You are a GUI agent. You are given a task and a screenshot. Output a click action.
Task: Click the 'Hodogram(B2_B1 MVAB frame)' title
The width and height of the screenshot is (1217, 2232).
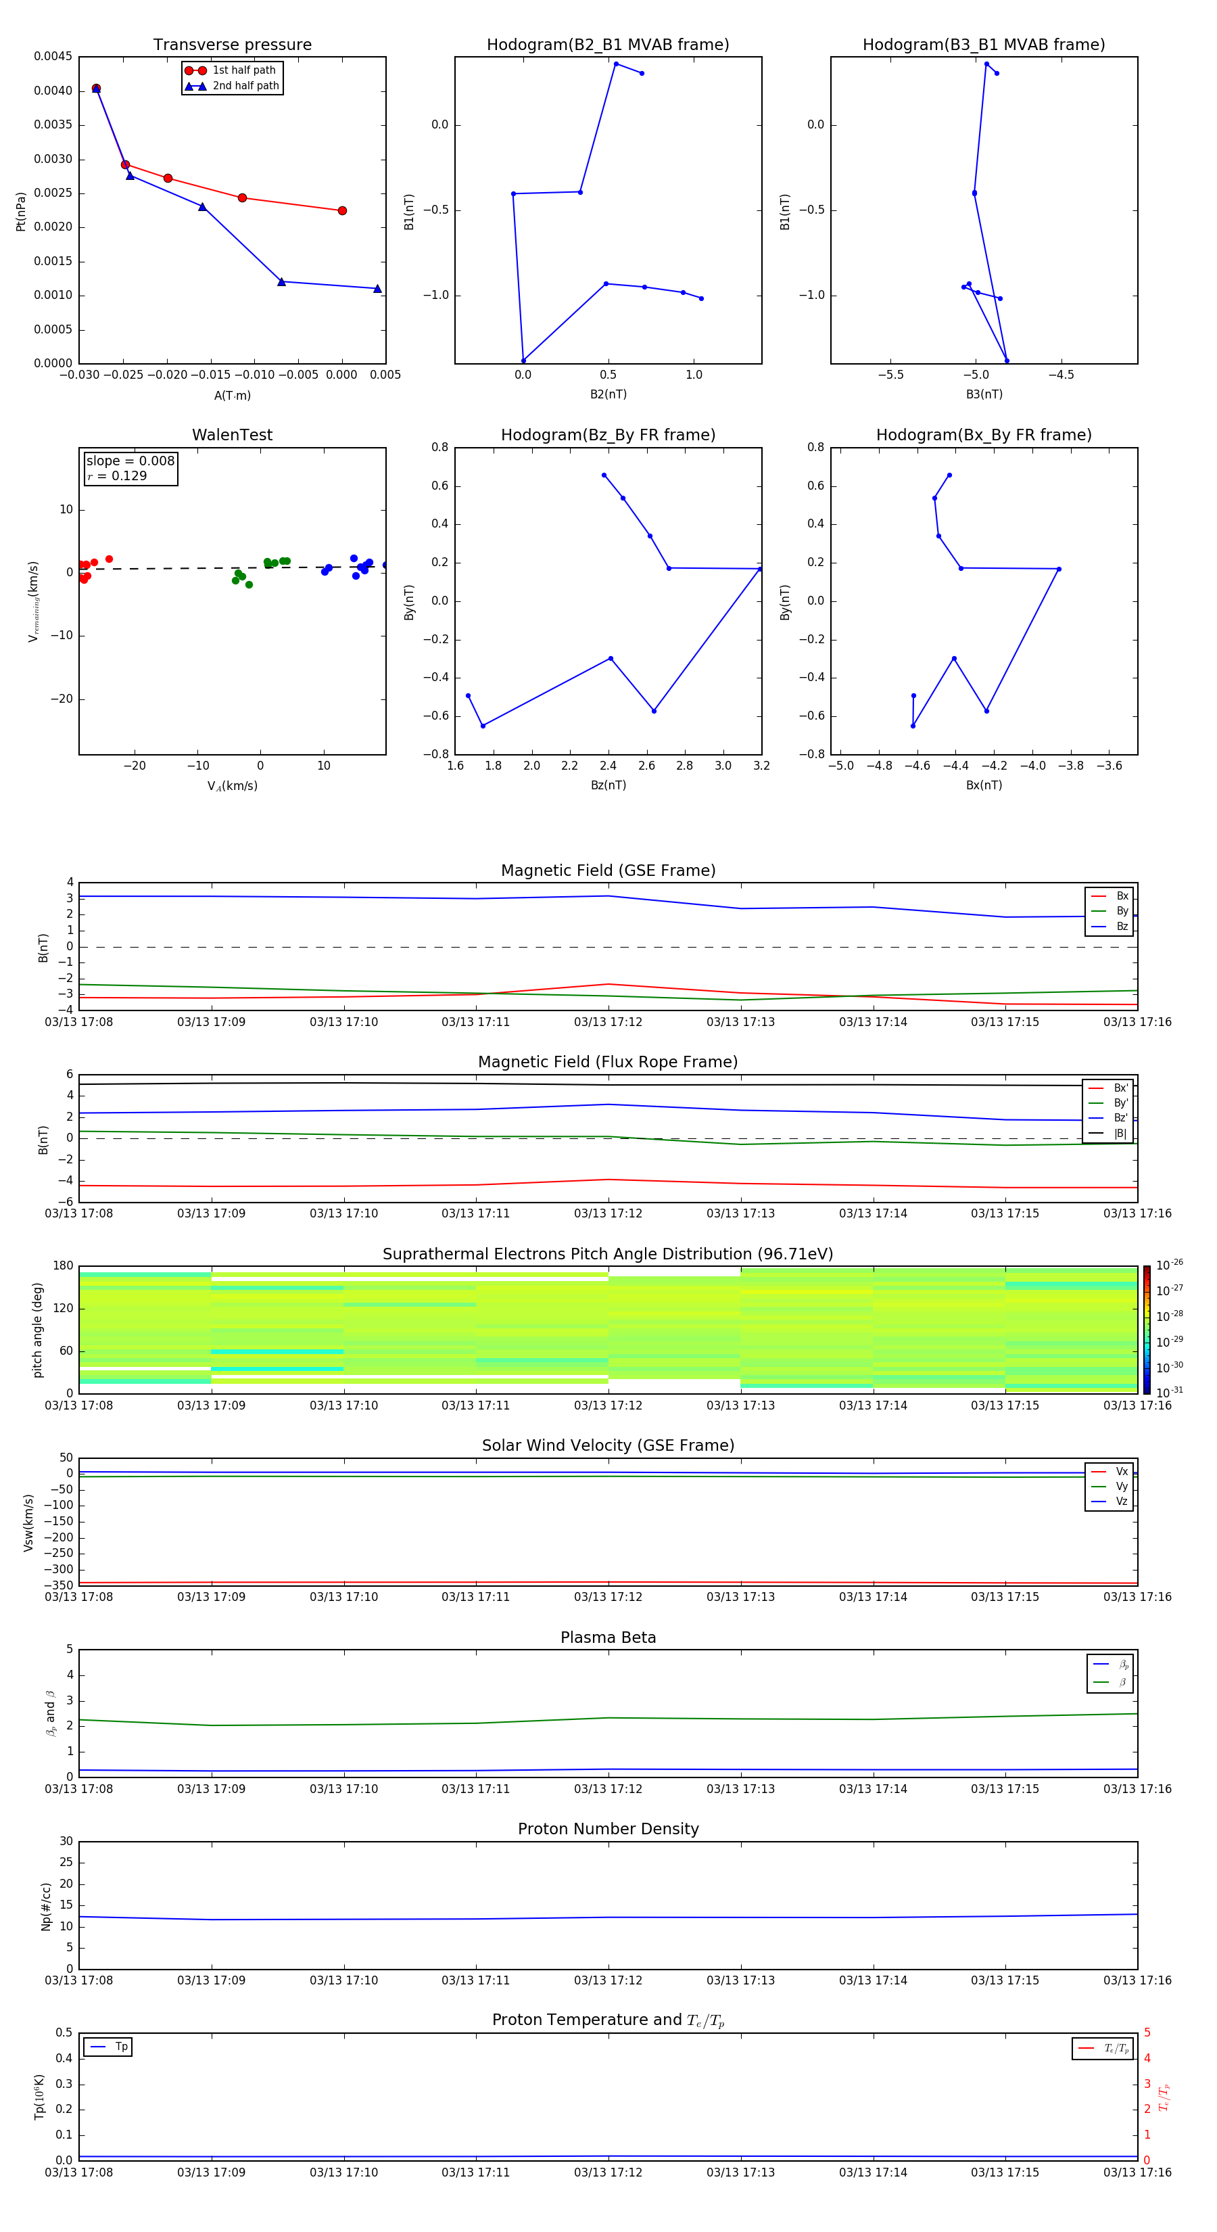click(x=608, y=45)
